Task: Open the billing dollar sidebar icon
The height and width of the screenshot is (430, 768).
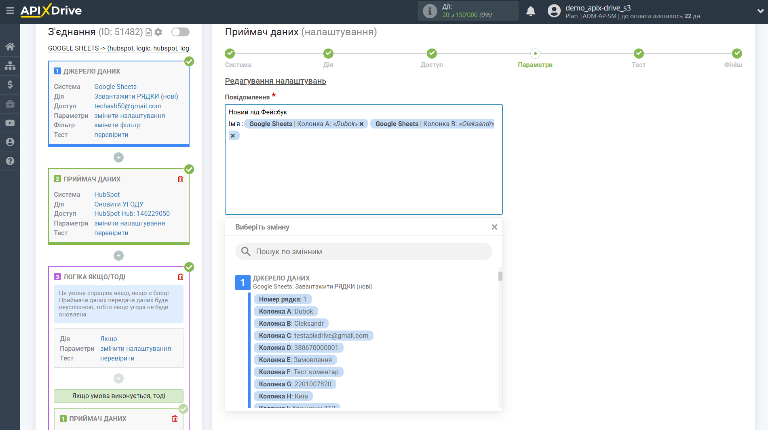Action: tap(10, 84)
